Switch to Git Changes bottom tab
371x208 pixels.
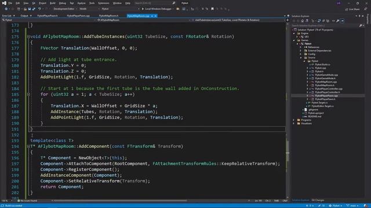[x=318, y=200]
